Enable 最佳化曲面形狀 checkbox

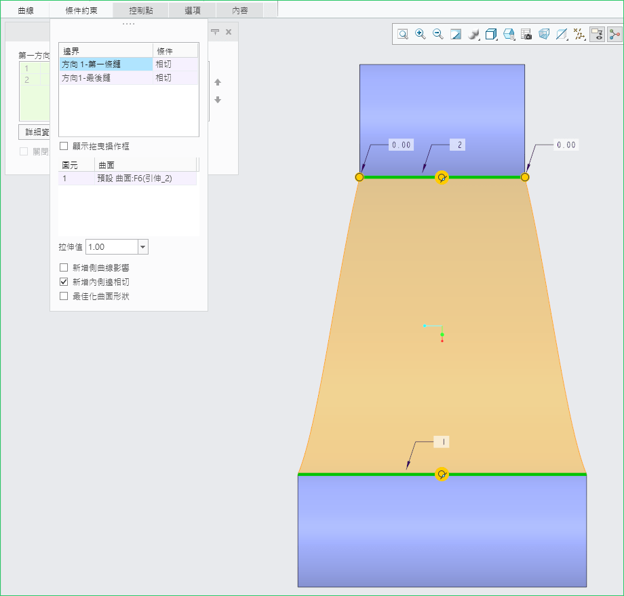pos(64,296)
